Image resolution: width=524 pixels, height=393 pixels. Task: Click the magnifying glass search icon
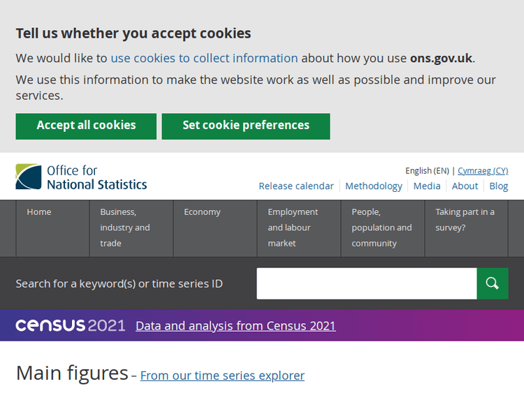[493, 283]
